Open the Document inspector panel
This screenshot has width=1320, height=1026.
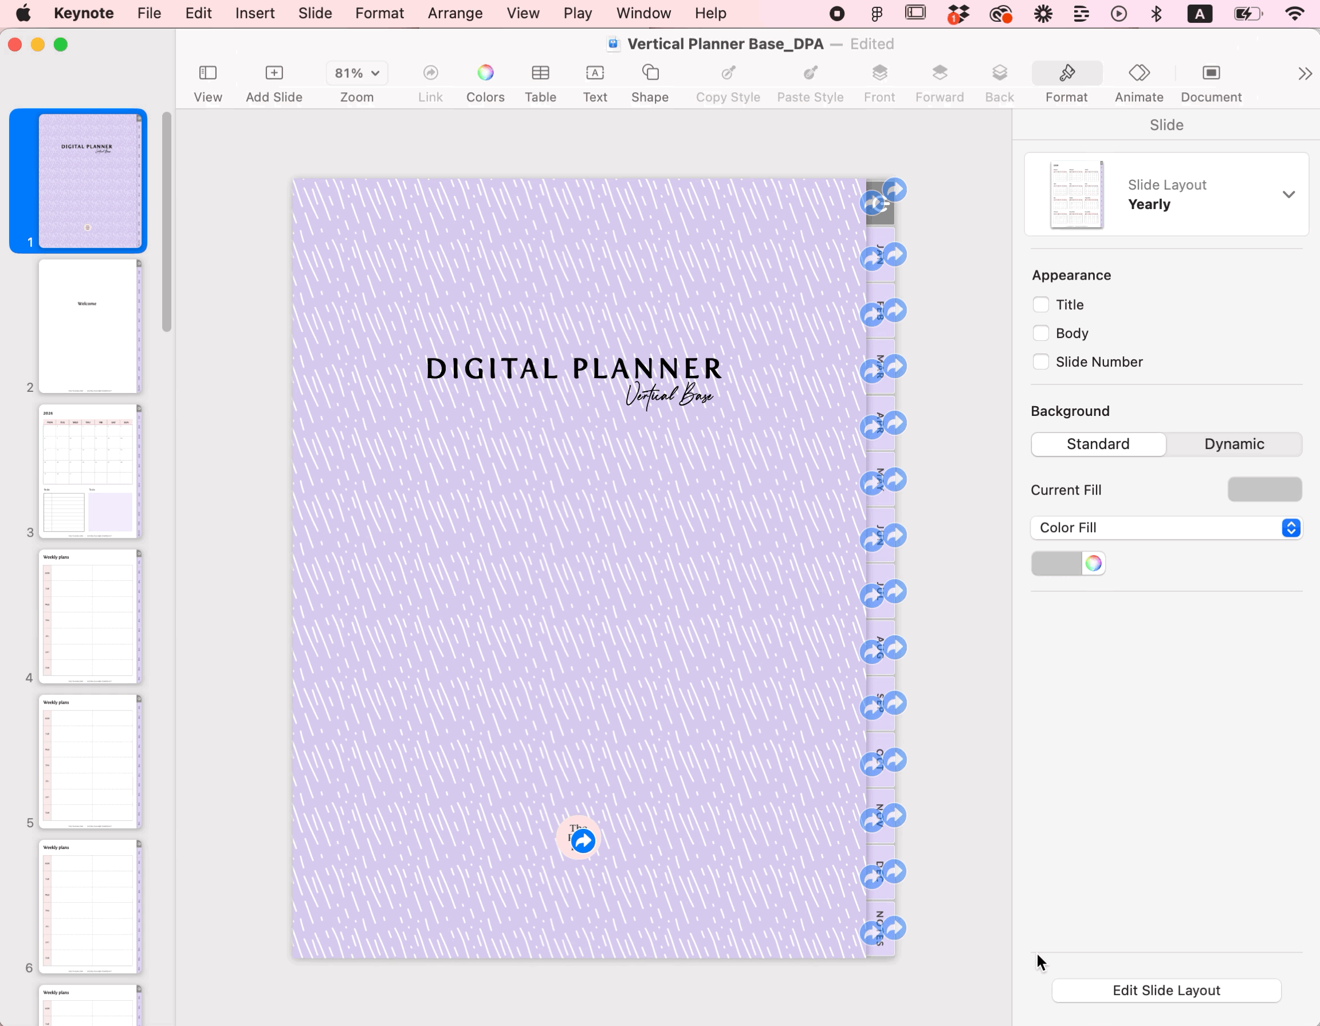coord(1211,73)
